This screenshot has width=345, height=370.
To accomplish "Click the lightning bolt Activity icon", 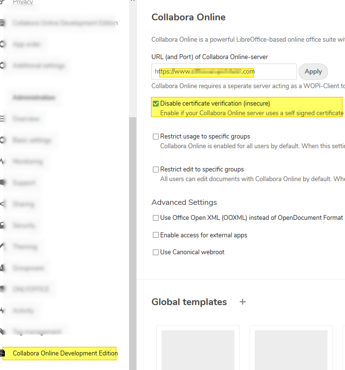I will click(x=2, y=310).
